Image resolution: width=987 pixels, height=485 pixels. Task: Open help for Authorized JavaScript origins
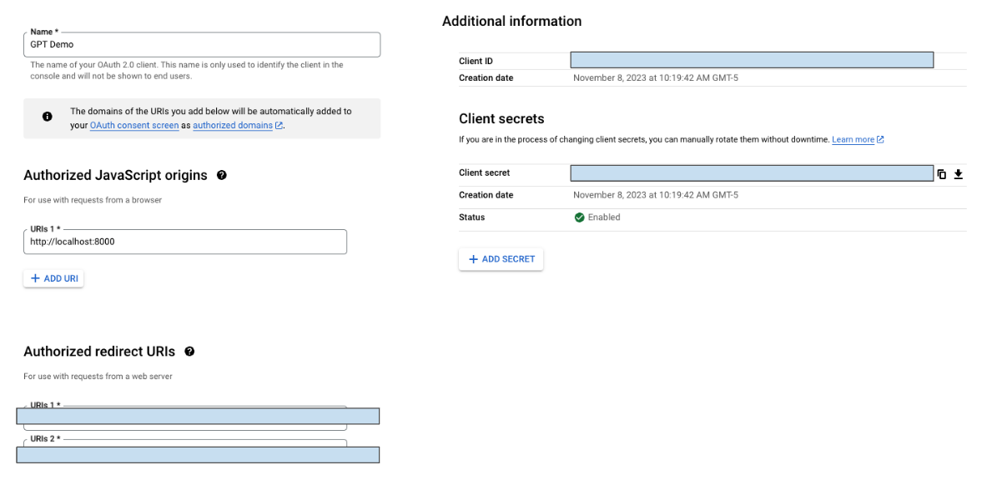(x=221, y=175)
